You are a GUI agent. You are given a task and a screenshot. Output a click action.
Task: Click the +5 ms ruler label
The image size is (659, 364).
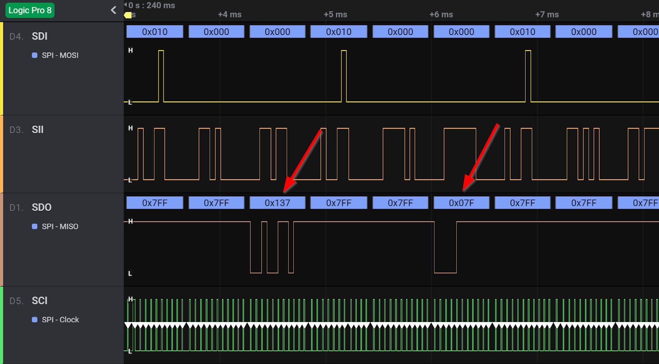pyautogui.click(x=335, y=14)
